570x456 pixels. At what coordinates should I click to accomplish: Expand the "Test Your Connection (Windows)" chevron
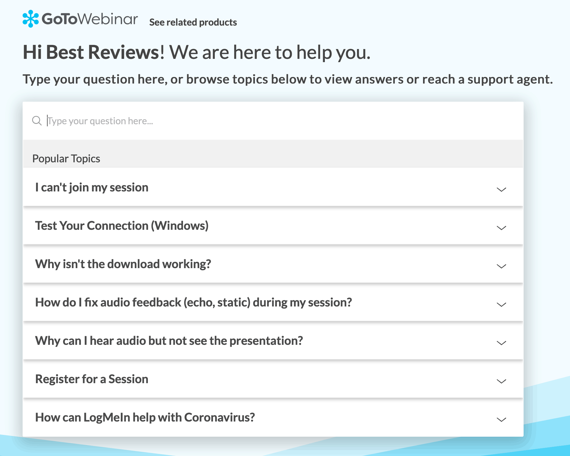(502, 228)
